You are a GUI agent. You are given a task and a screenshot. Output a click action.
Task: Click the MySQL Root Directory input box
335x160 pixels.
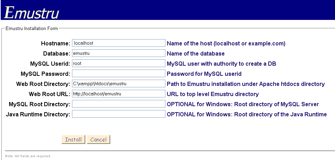tap(118, 104)
